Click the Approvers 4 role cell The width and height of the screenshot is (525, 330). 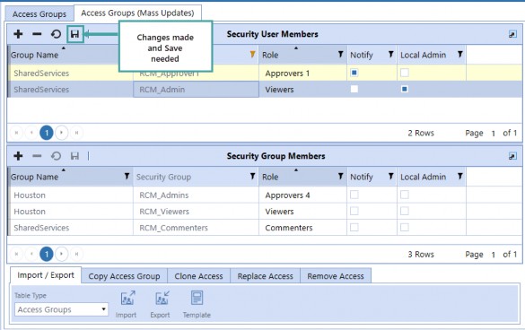click(x=303, y=195)
